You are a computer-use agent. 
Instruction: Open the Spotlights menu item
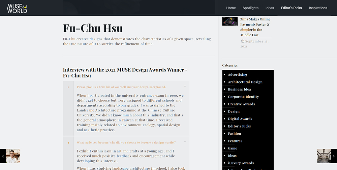[250, 8]
